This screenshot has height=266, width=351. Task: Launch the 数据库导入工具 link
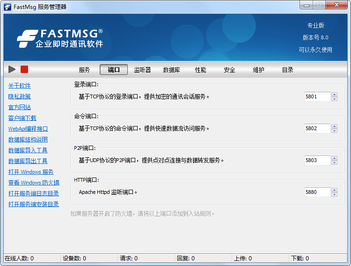click(28, 150)
